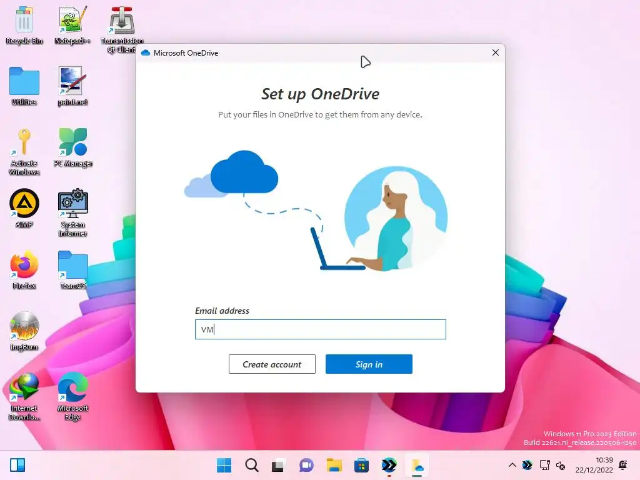The image size is (640, 480).
Task: Open Firefox browser desktop icon
Action: (x=24, y=270)
